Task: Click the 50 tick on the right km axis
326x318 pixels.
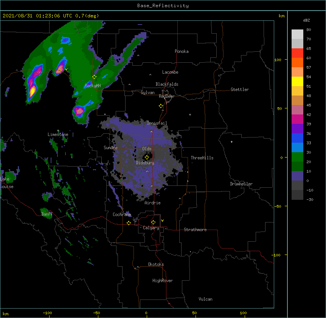Action: [x=279, y=108]
